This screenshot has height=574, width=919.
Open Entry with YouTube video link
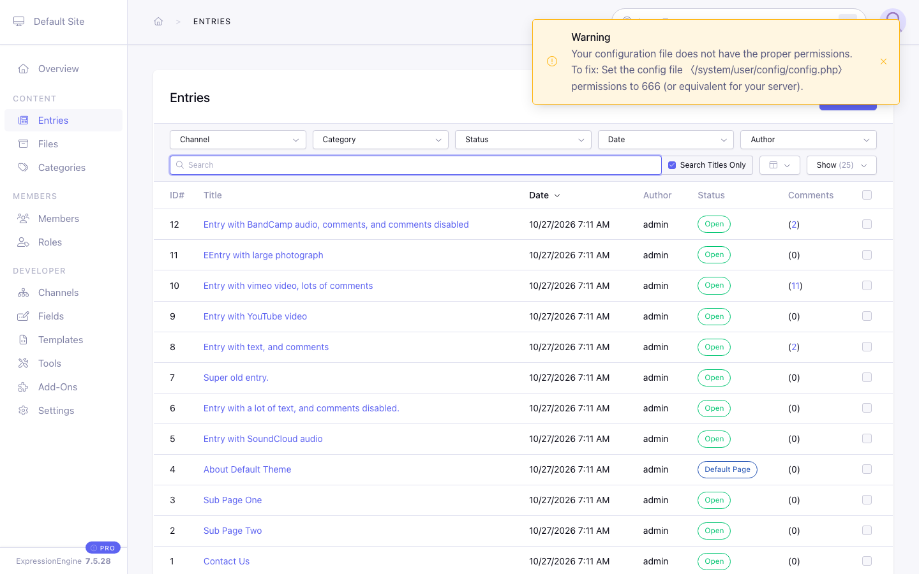click(x=255, y=316)
